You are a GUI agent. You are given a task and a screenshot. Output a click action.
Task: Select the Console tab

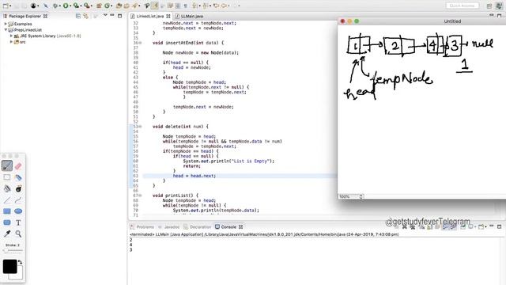pyautogui.click(x=228, y=227)
